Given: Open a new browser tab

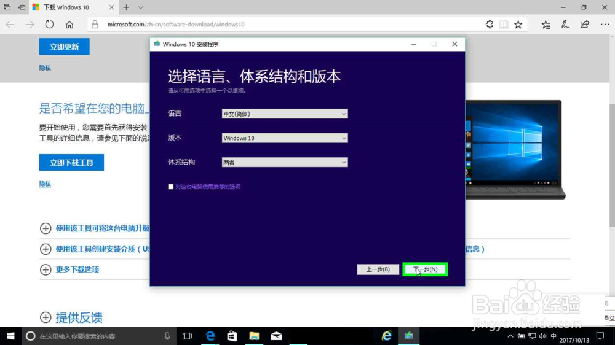Looking at the screenshot, I should [x=126, y=7].
